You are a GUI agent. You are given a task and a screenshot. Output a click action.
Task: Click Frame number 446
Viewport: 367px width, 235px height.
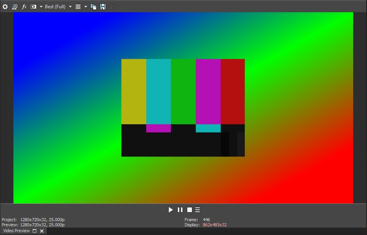coord(207,220)
